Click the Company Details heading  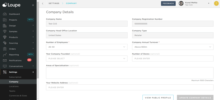(x=60, y=12)
